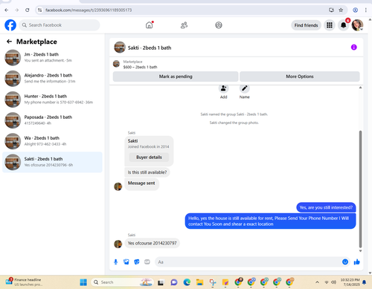Open the Friends icon in top navigation
Image resolution: width=372 pixels, height=289 pixels.
(x=184, y=25)
